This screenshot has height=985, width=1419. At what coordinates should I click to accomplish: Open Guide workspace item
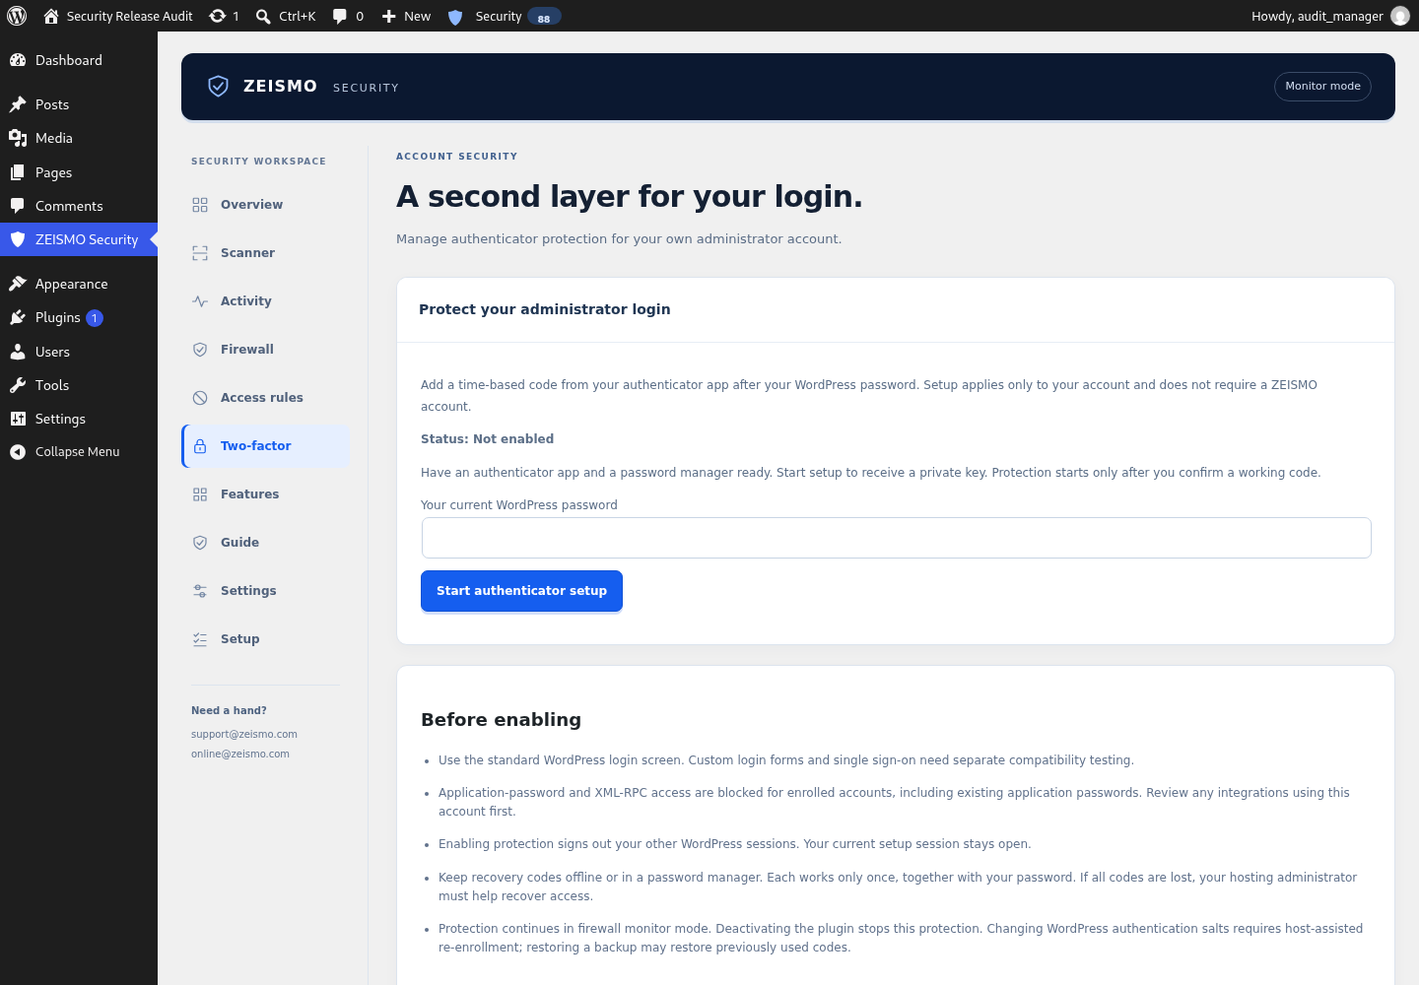266,543
